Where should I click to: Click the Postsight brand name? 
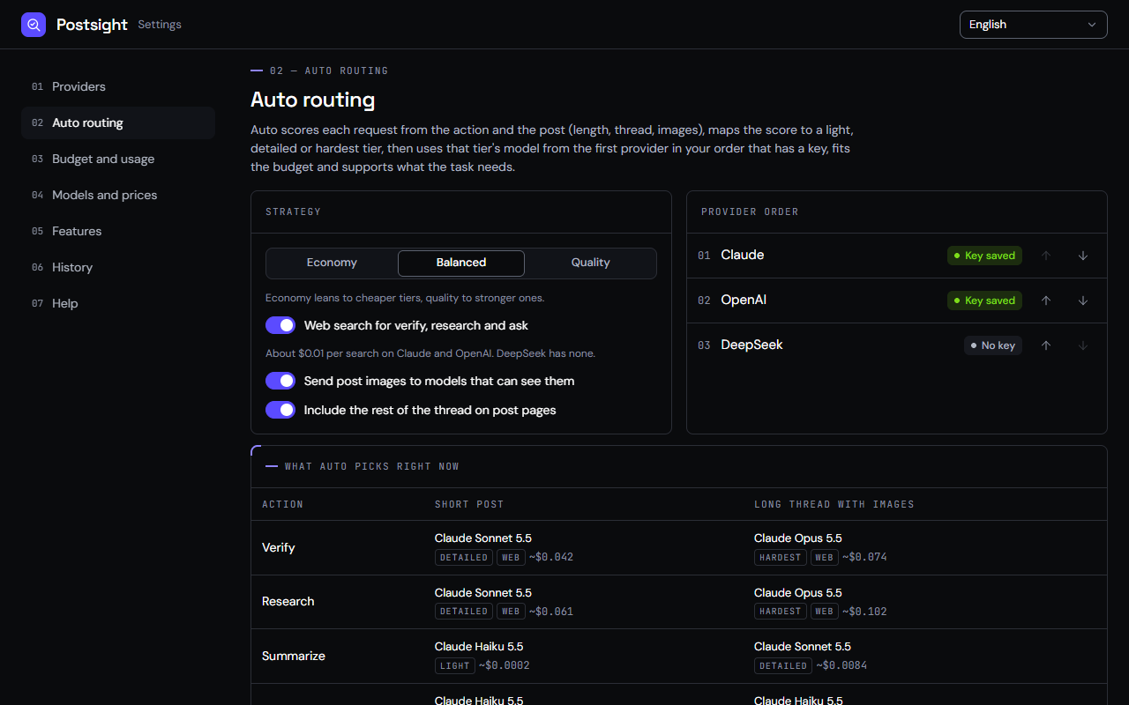[92, 25]
